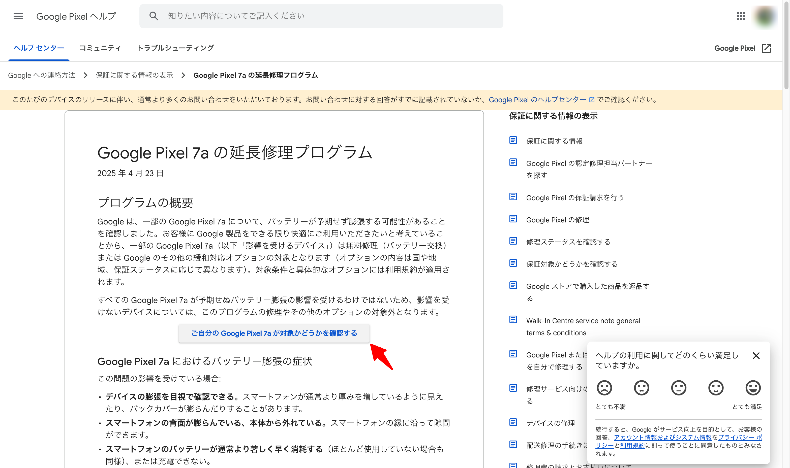This screenshot has height=468, width=790.
Task: Click the document icon beside 自分で修理する
Action: coord(513,354)
